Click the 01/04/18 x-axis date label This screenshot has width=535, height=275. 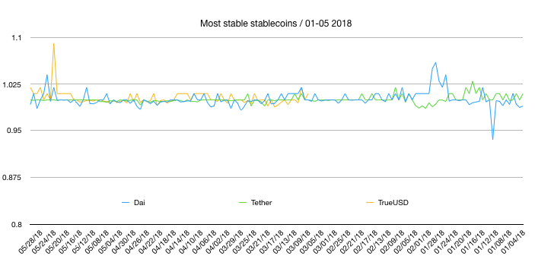511,242
